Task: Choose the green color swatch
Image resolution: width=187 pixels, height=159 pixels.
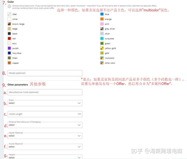Action: [x=102, y=43]
